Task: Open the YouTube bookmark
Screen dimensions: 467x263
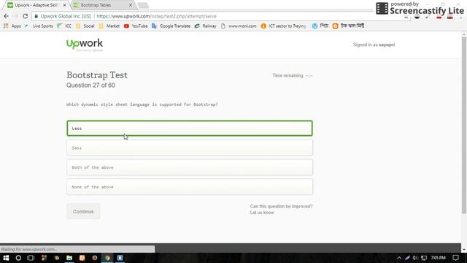Action: click(136, 26)
